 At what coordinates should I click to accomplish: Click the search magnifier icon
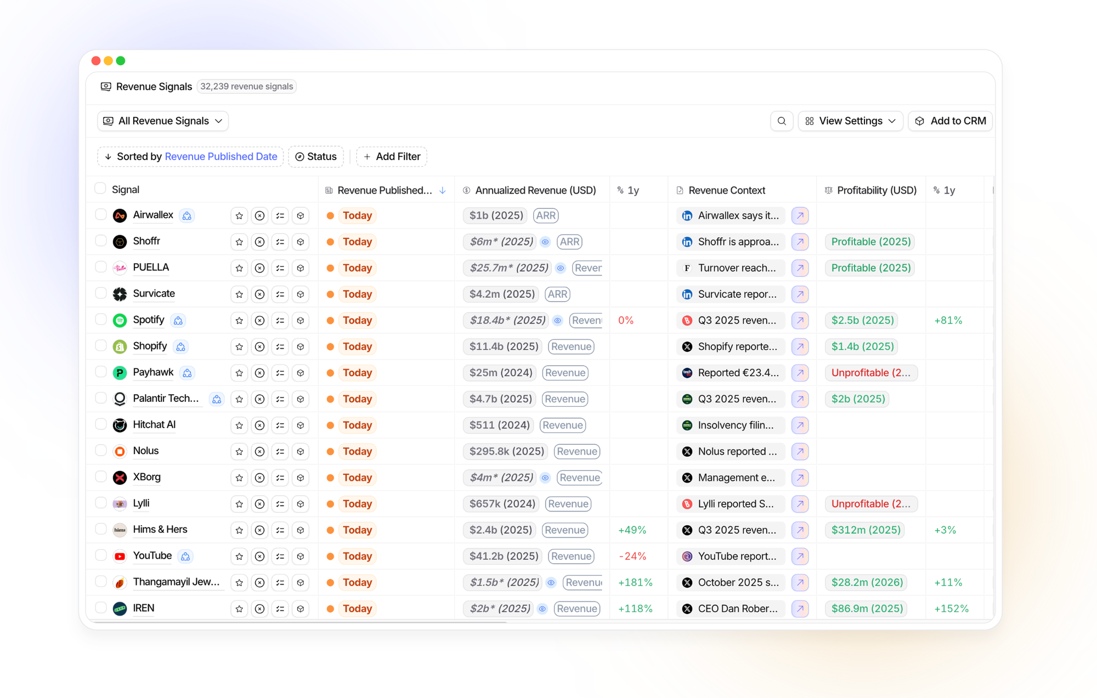(x=782, y=121)
